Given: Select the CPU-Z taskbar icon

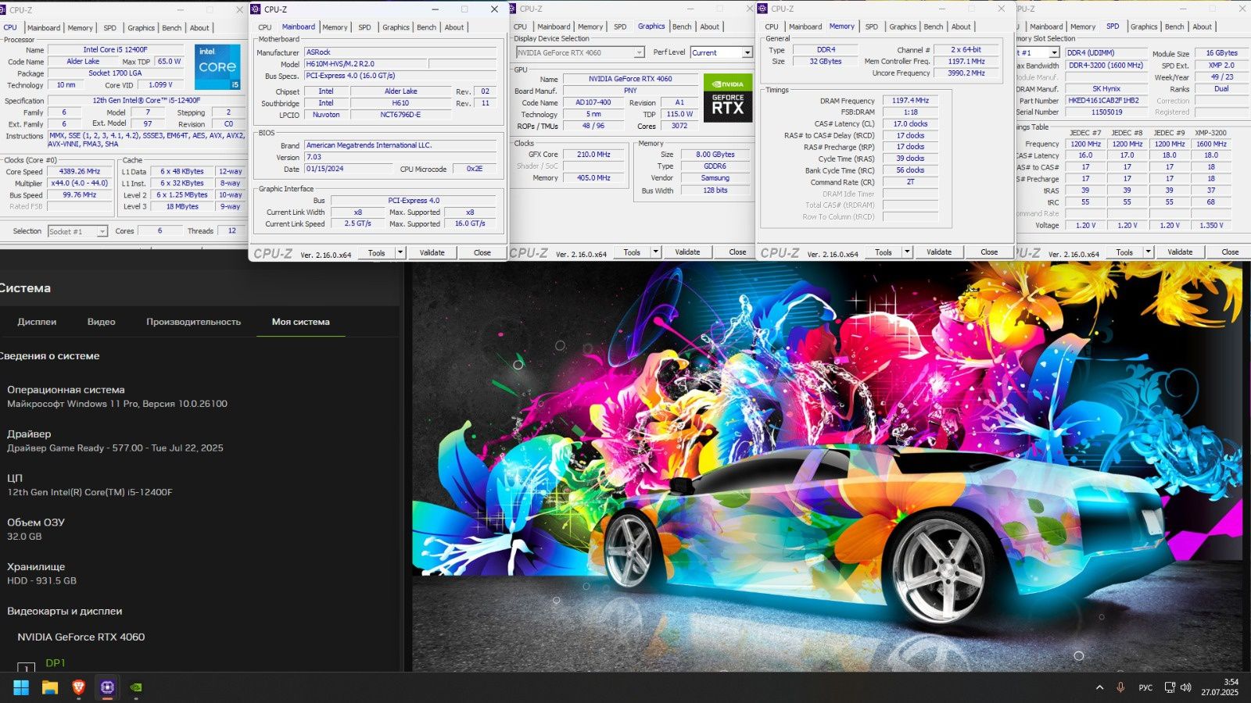Looking at the screenshot, I should click(x=107, y=687).
